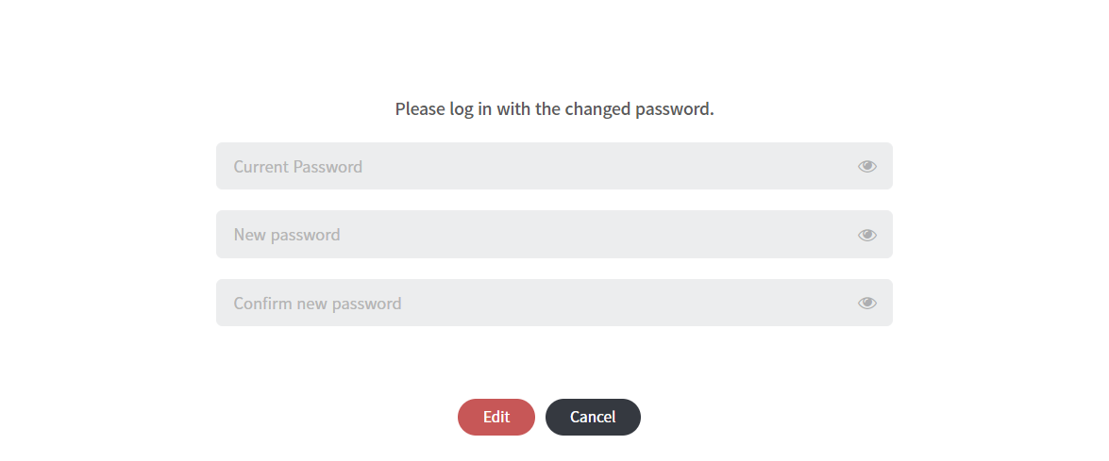
Task: Reveal the New password text
Action: pos(866,235)
